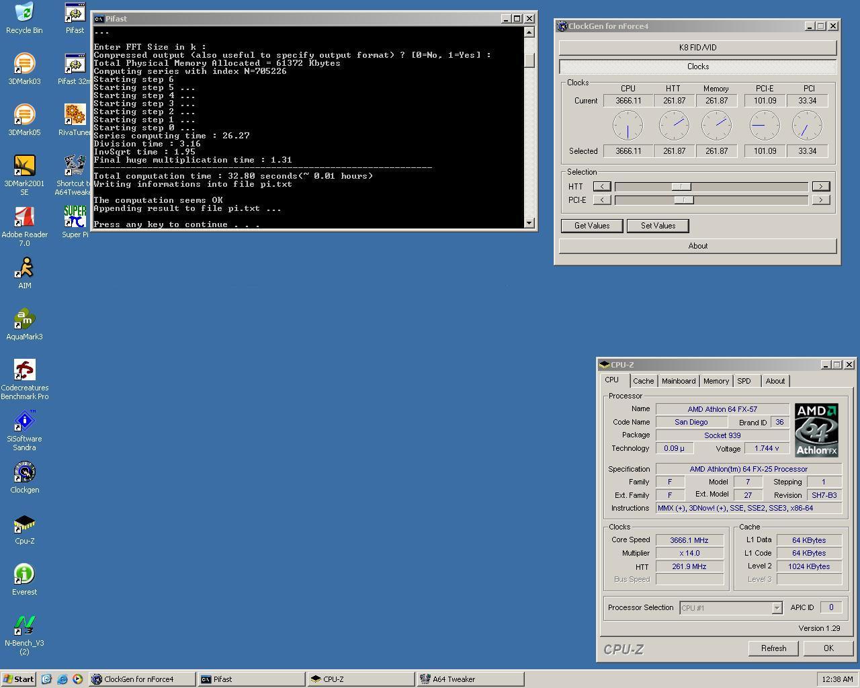Open About in ClockGen
Screen dimensions: 860x688
click(x=697, y=246)
